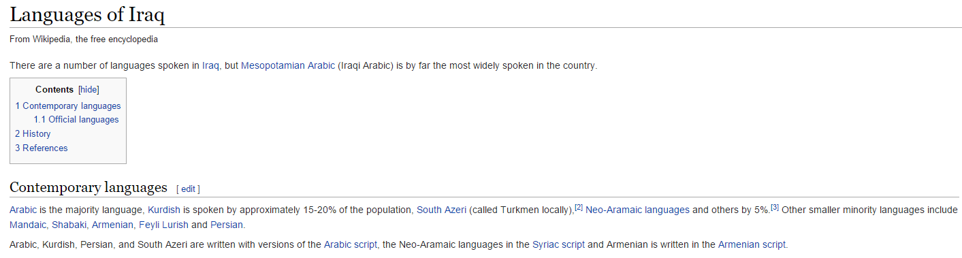Open the Mandaic language link
The height and width of the screenshot is (258, 962).
(x=28, y=225)
